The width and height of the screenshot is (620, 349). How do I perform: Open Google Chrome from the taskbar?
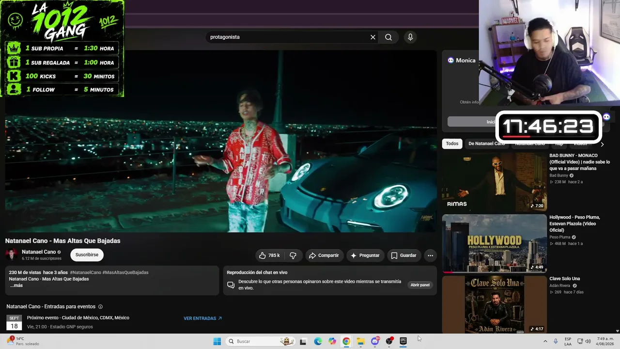[x=346, y=341]
